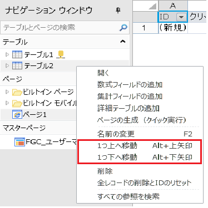The width and height of the screenshot is (208, 208).
Task: Choose 開く from the context menu
Action: pos(140,73)
